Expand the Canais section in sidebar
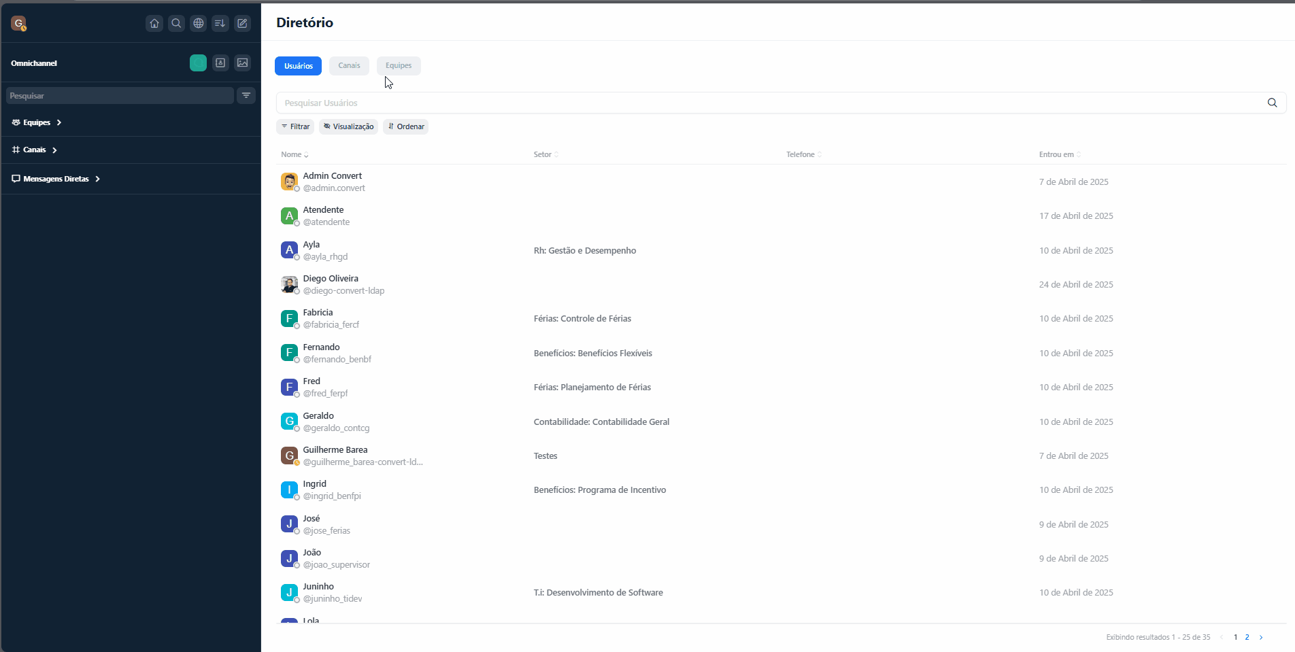 tap(35, 150)
